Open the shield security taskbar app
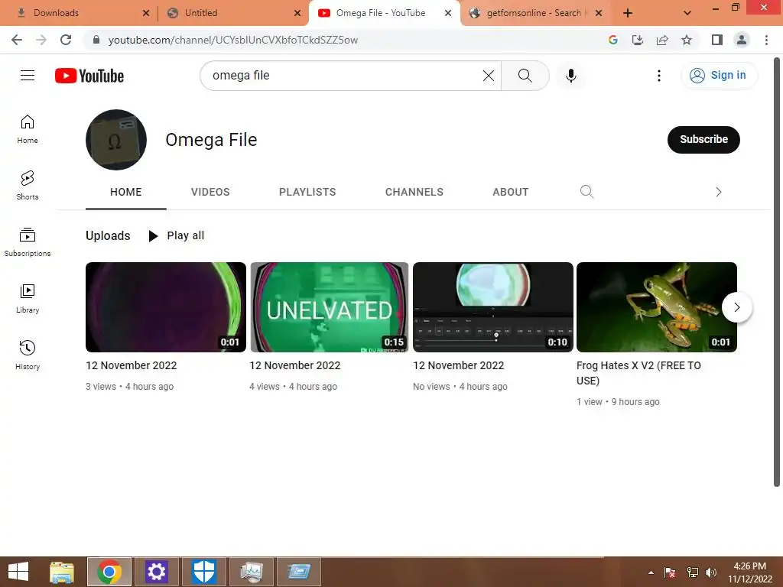Image resolution: width=783 pixels, height=587 pixels. point(203,572)
